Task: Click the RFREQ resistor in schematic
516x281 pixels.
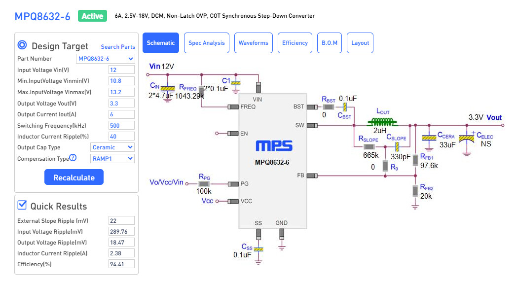Action: point(201,91)
